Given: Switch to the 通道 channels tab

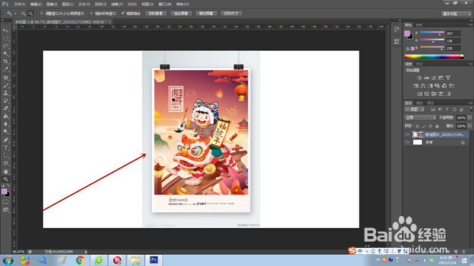Looking at the screenshot, I should tap(419, 103).
